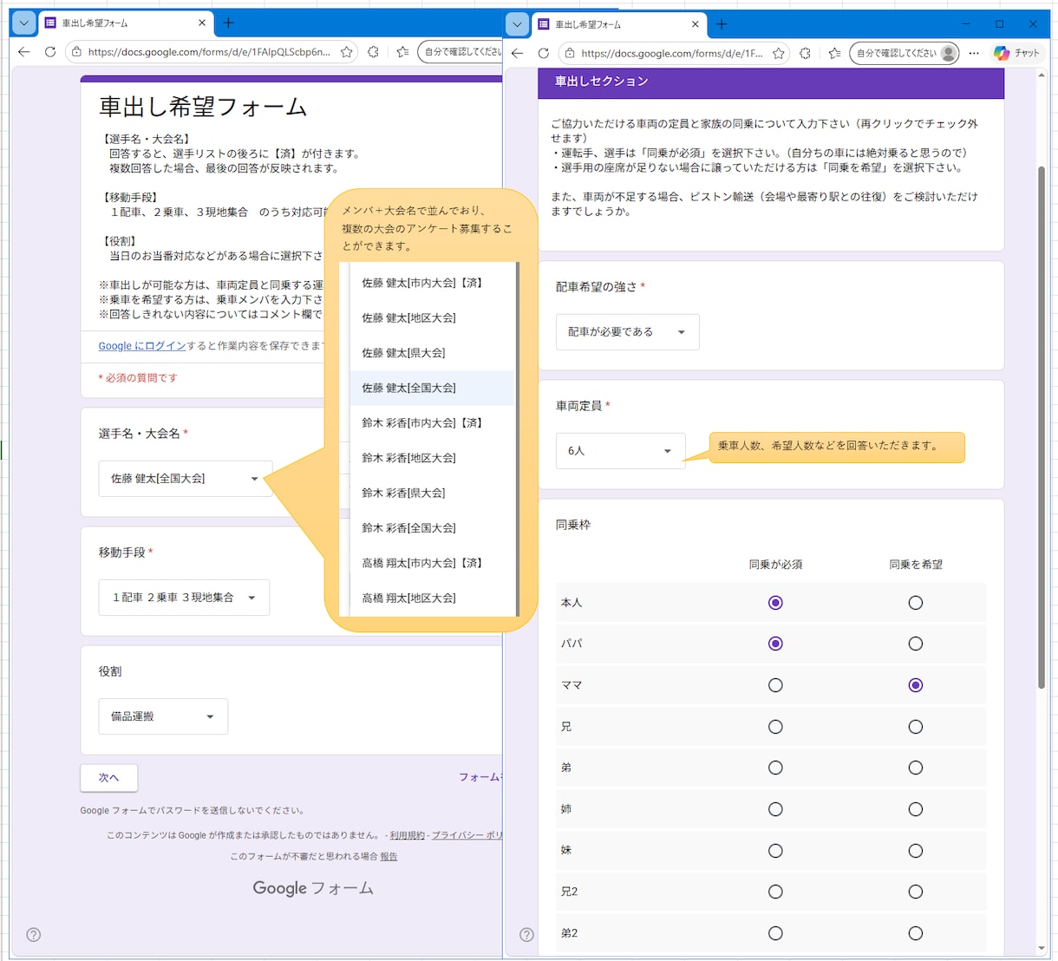Select 同乗が必須 for 兄2 row
The image size is (1058, 961).
tap(775, 892)
